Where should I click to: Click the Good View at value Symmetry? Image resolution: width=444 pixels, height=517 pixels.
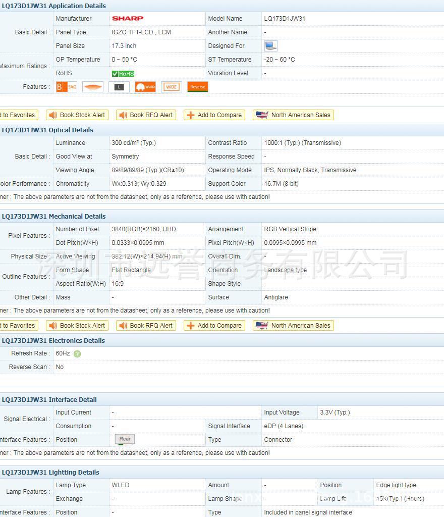(x=125, y=157)
